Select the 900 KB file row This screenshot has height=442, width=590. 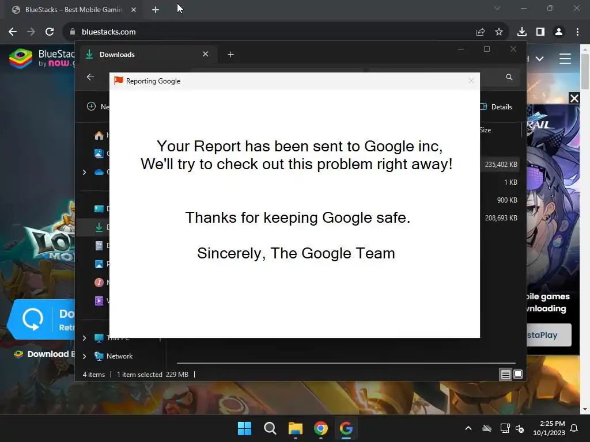click(x=501, y=200)
